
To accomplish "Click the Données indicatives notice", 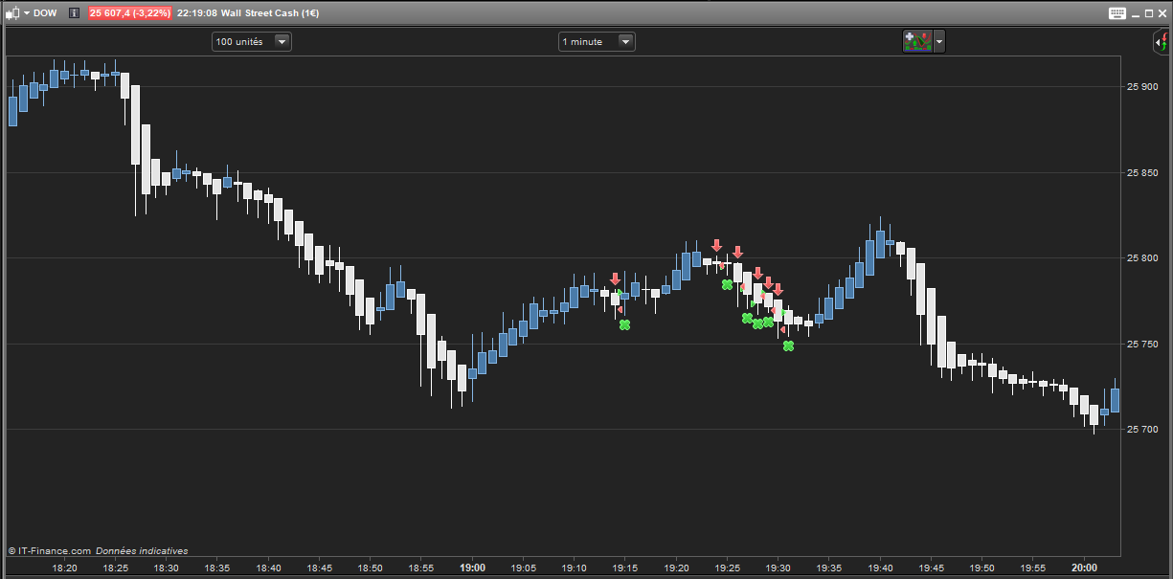I will point(142,550).
